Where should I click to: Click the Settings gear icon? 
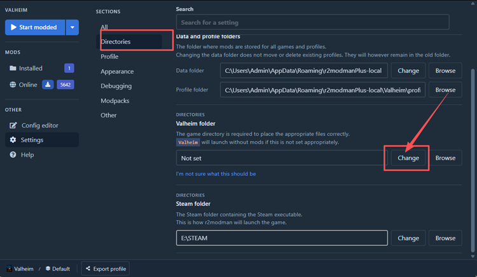(13, 140)
